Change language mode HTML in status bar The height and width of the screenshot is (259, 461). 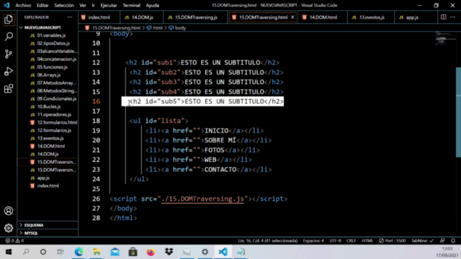coord(367,241)
